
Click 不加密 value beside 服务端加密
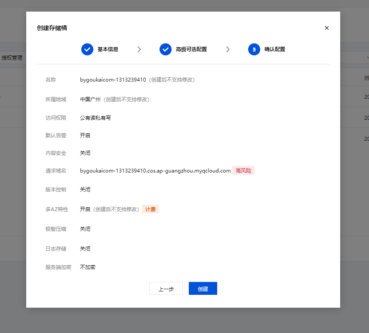click(x=88, y=267)
